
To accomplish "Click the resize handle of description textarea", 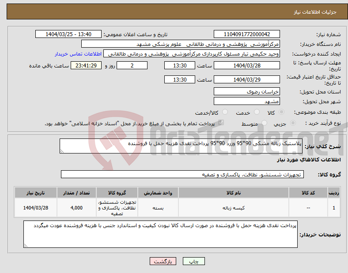I will coord(62,151).
